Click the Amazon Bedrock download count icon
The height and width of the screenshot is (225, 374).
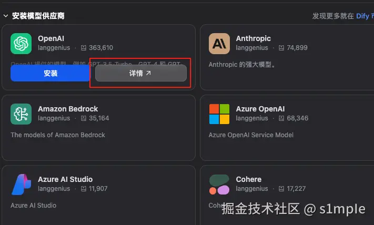click(x=84, y=118)
